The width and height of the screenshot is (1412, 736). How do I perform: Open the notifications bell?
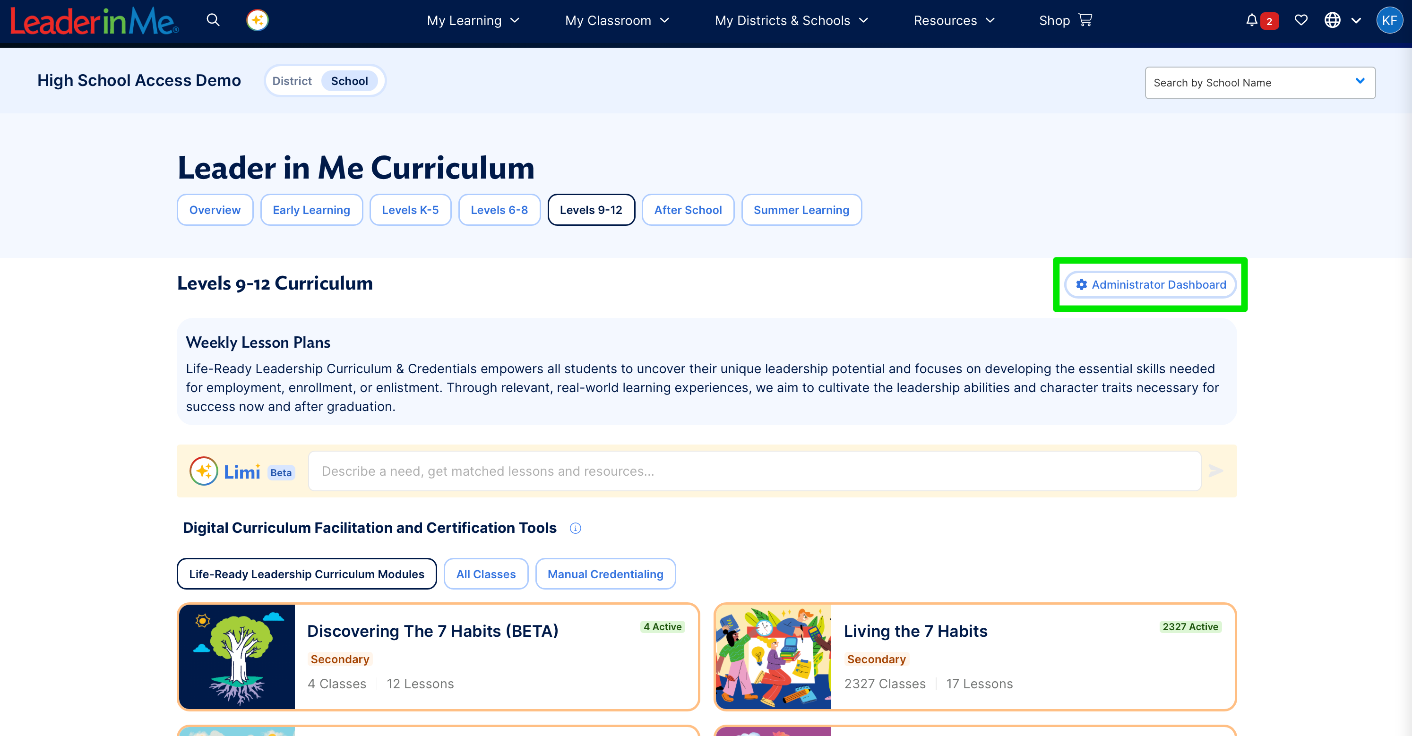(x=1251, y=20)
